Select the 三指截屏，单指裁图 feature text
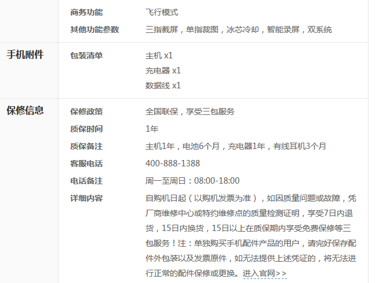This screenshot has height=283, width=379. click(182, 29)
